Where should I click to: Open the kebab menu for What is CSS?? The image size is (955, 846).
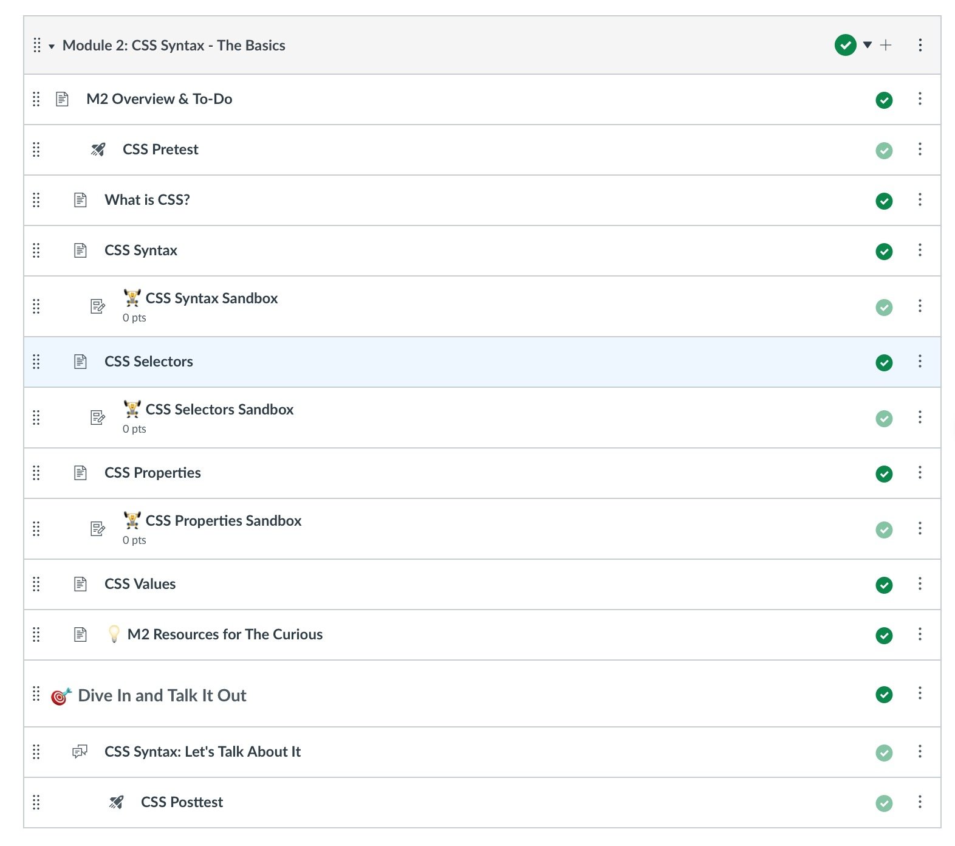tap(920, 200)
